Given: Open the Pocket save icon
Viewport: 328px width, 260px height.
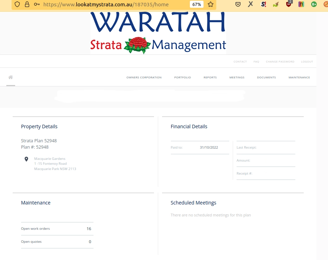Looking at the screenshot, I should pos(238,5).
